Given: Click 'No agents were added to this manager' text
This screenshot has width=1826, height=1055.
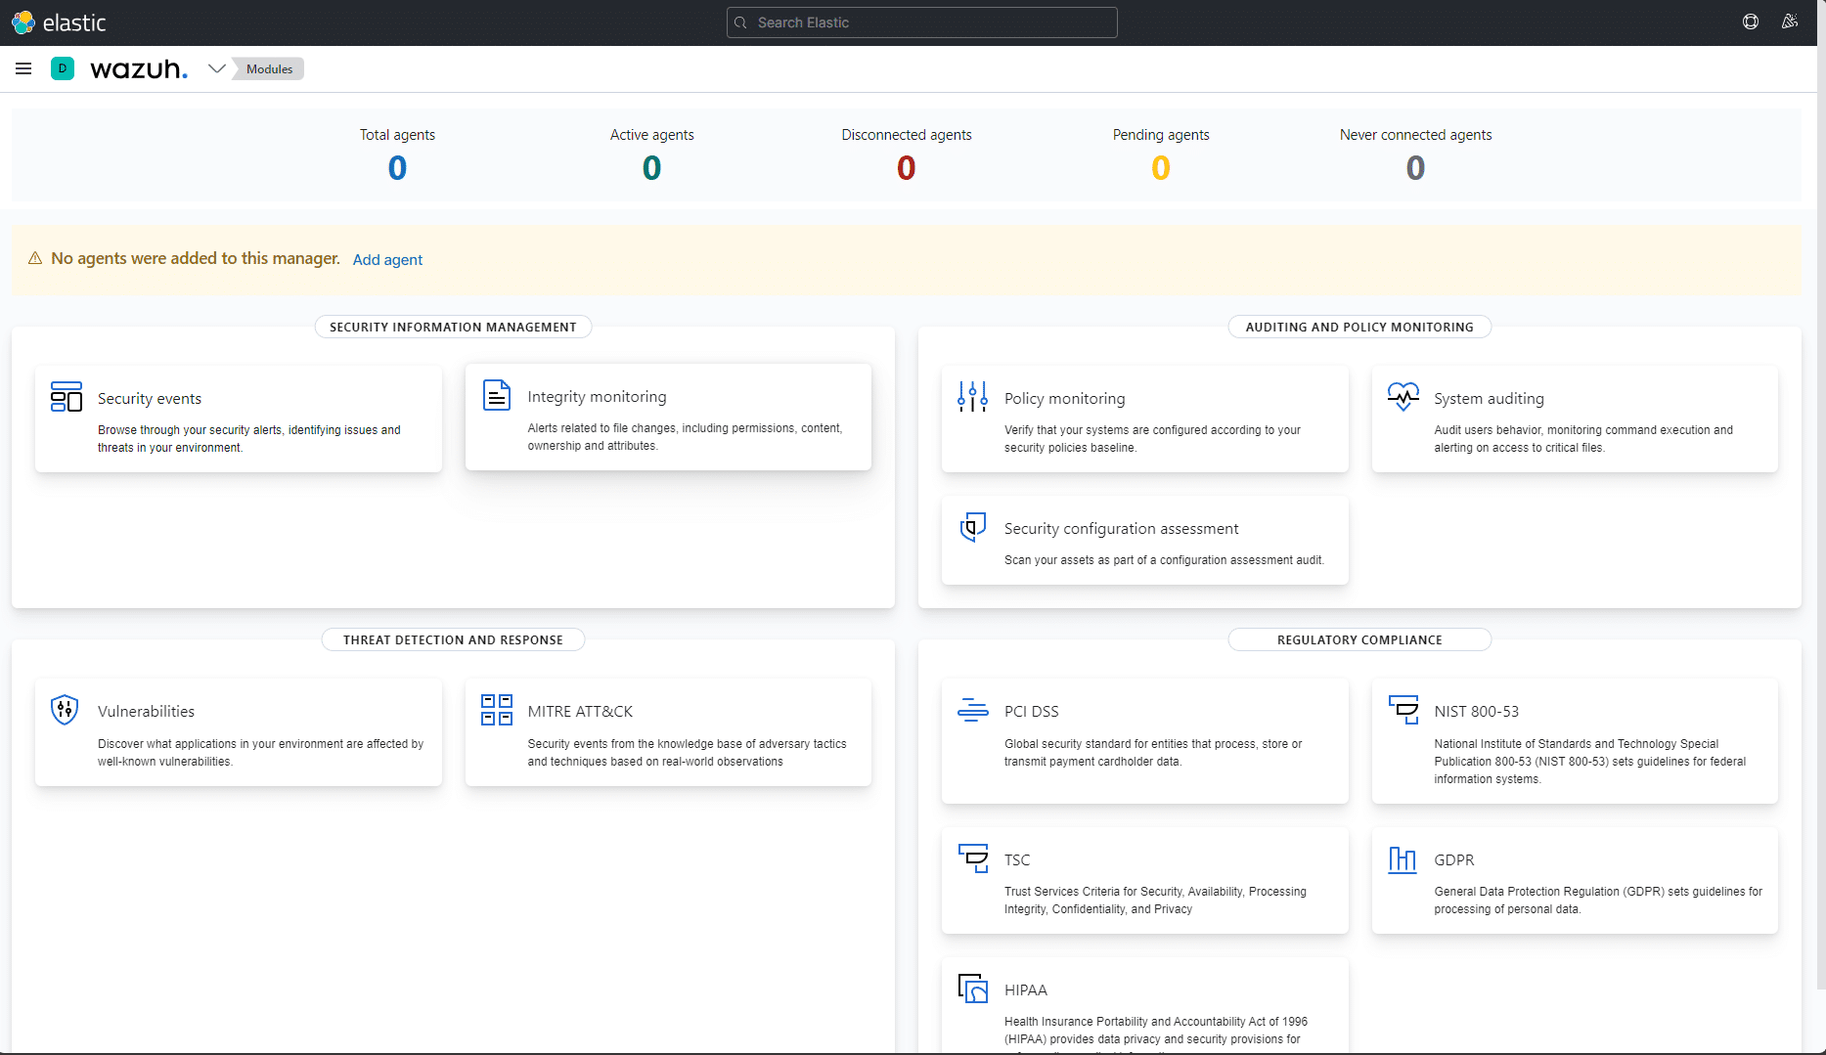Looking at the screenshot, I should click(196, 258).
